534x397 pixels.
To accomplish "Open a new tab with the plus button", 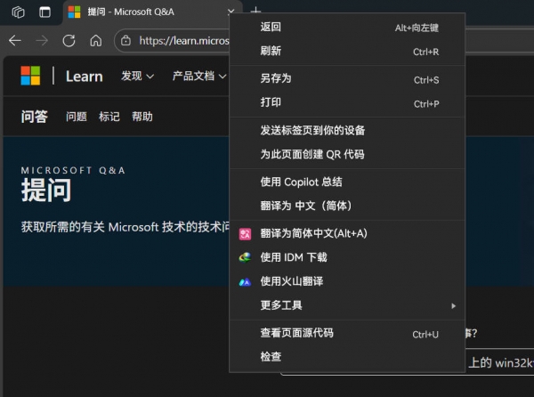I will (x=256, y=12).
